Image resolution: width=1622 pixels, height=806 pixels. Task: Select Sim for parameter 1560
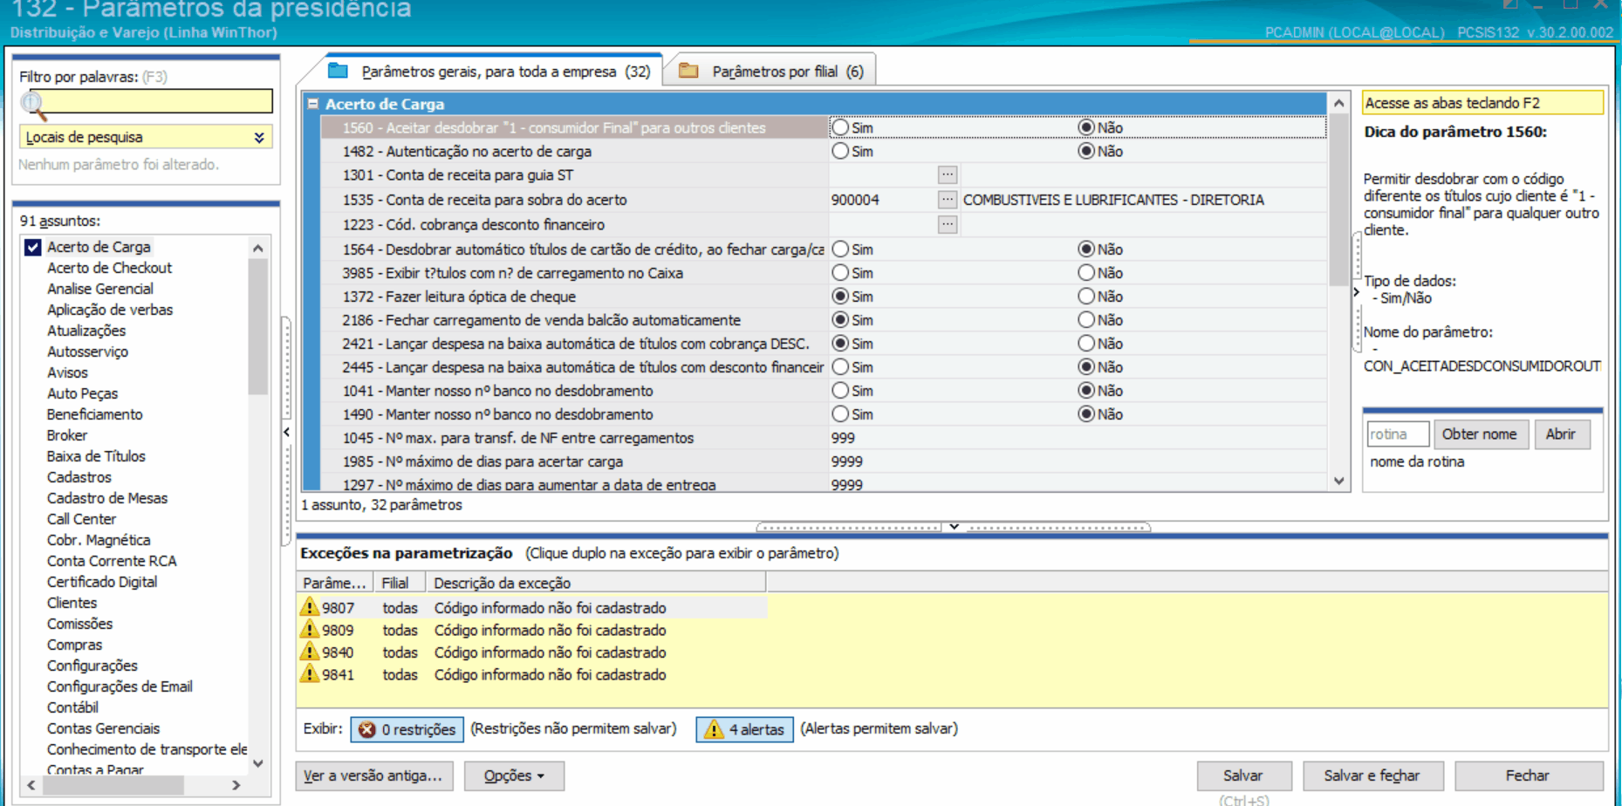(x=840, y=127)
